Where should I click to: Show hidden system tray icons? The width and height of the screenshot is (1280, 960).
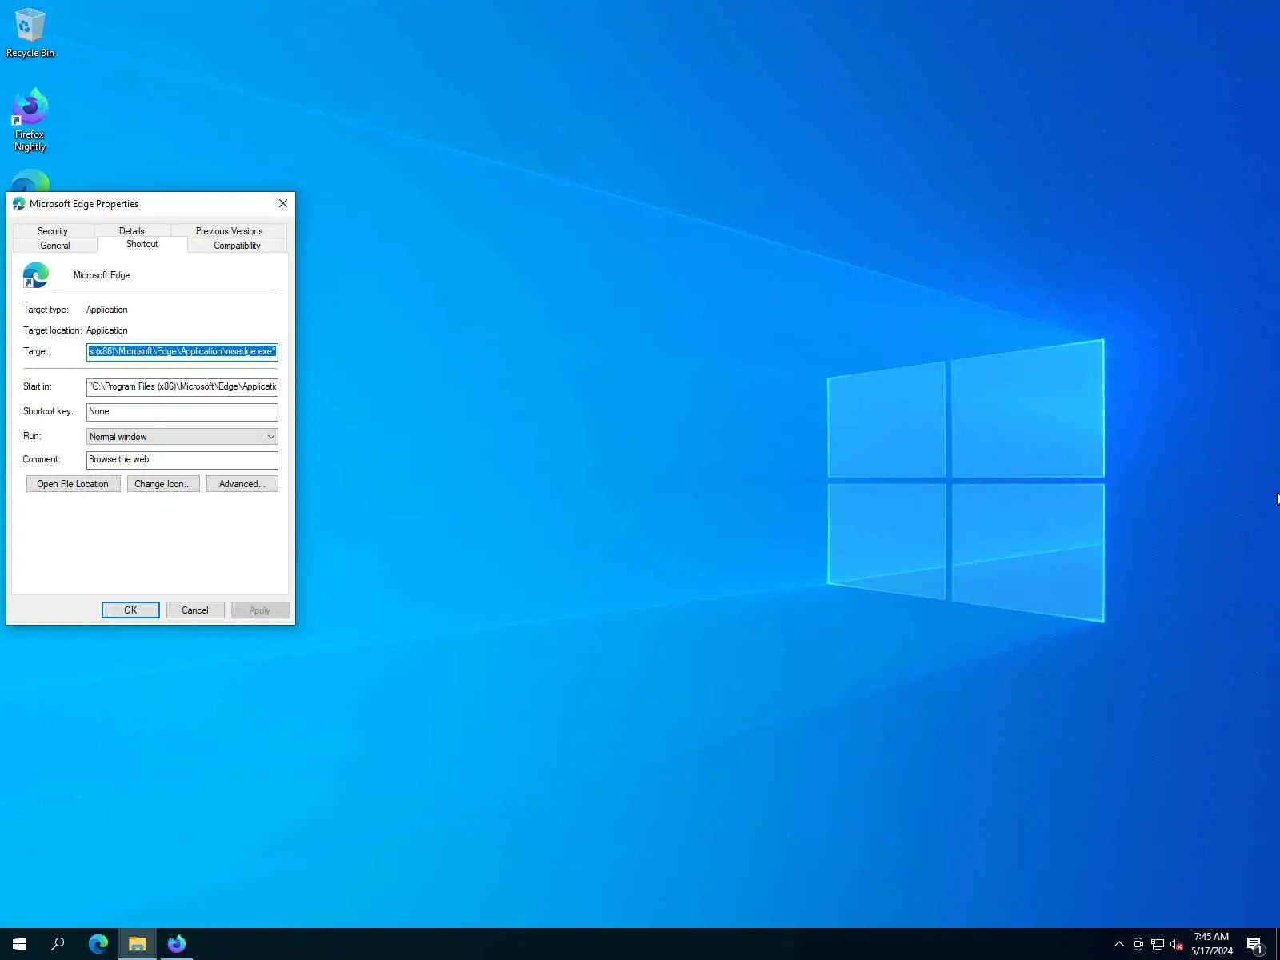[x=1119, y=944]
